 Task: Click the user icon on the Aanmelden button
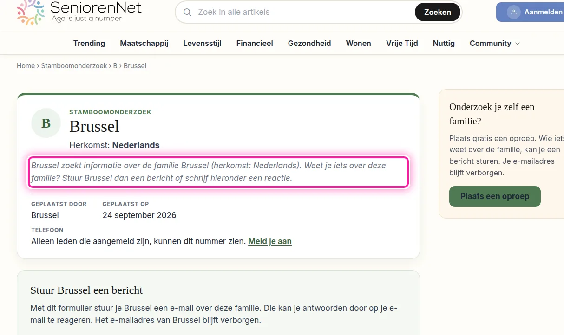click(x=513, y=12)
